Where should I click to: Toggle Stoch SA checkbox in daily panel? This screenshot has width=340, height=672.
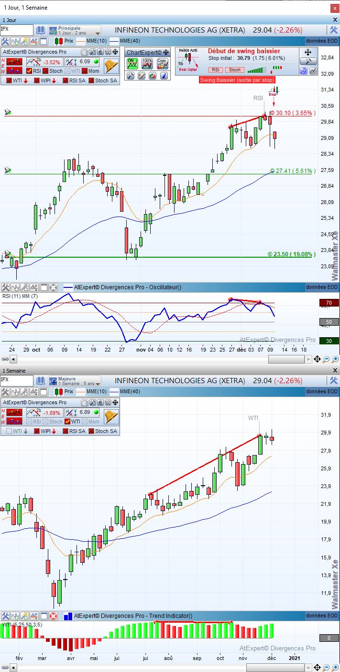(x=91, y=80)
